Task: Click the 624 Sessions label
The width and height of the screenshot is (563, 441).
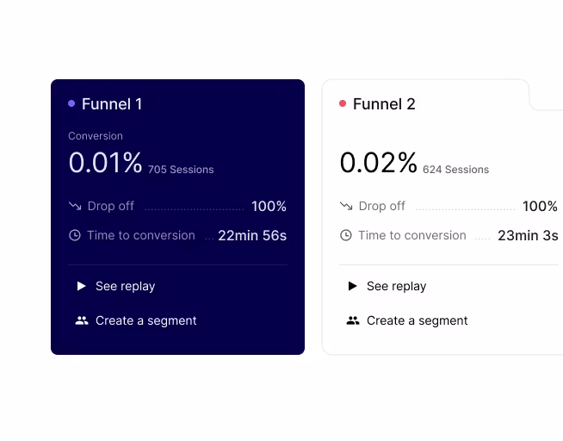Action: [x=455, y=170]
